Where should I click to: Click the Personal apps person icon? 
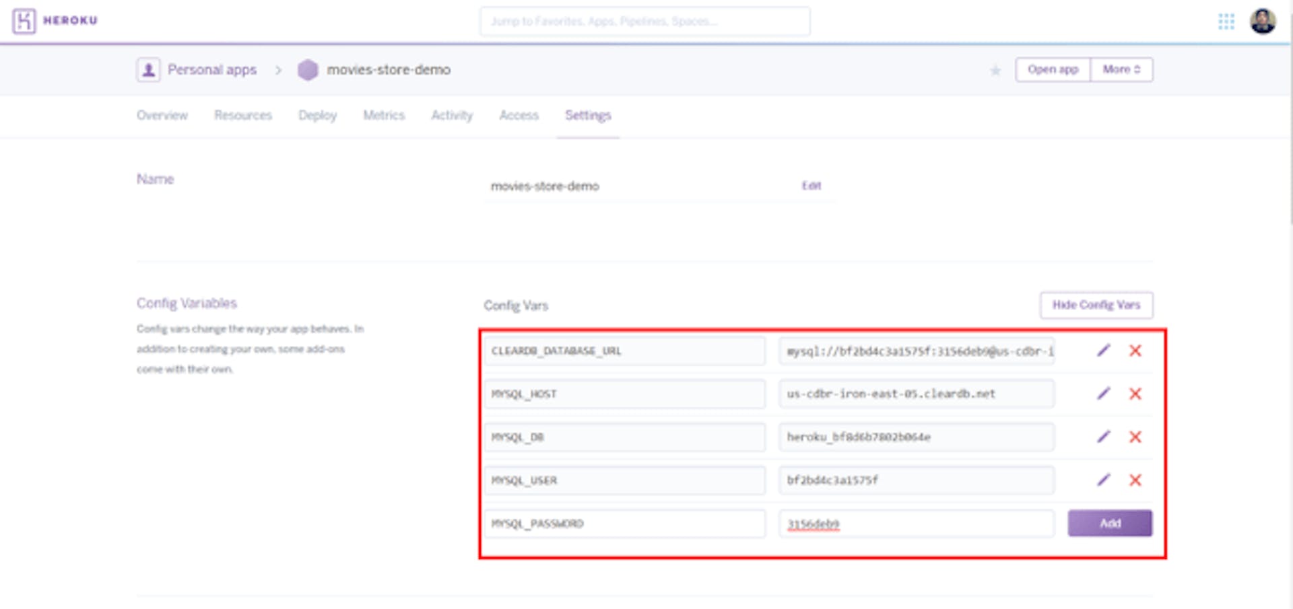coord(148,69)
